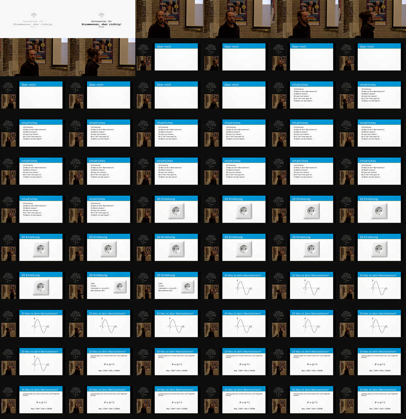Open the sharp Strommessen title slide frame

(101, 19)
